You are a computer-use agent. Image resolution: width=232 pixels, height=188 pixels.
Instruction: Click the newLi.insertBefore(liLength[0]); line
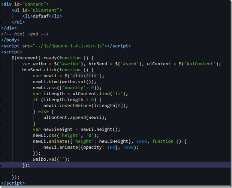pyautogui.click(x=86, y=105)
